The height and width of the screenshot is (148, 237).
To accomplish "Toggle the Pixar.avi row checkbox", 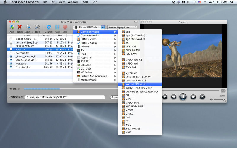I will point(11,49).
